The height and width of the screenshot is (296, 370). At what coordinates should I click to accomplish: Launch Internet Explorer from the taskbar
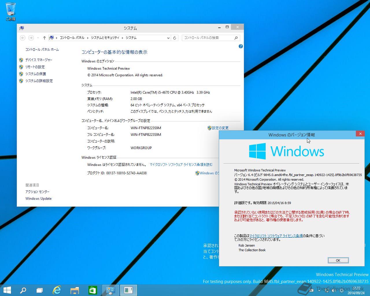[x=57, y=290]
